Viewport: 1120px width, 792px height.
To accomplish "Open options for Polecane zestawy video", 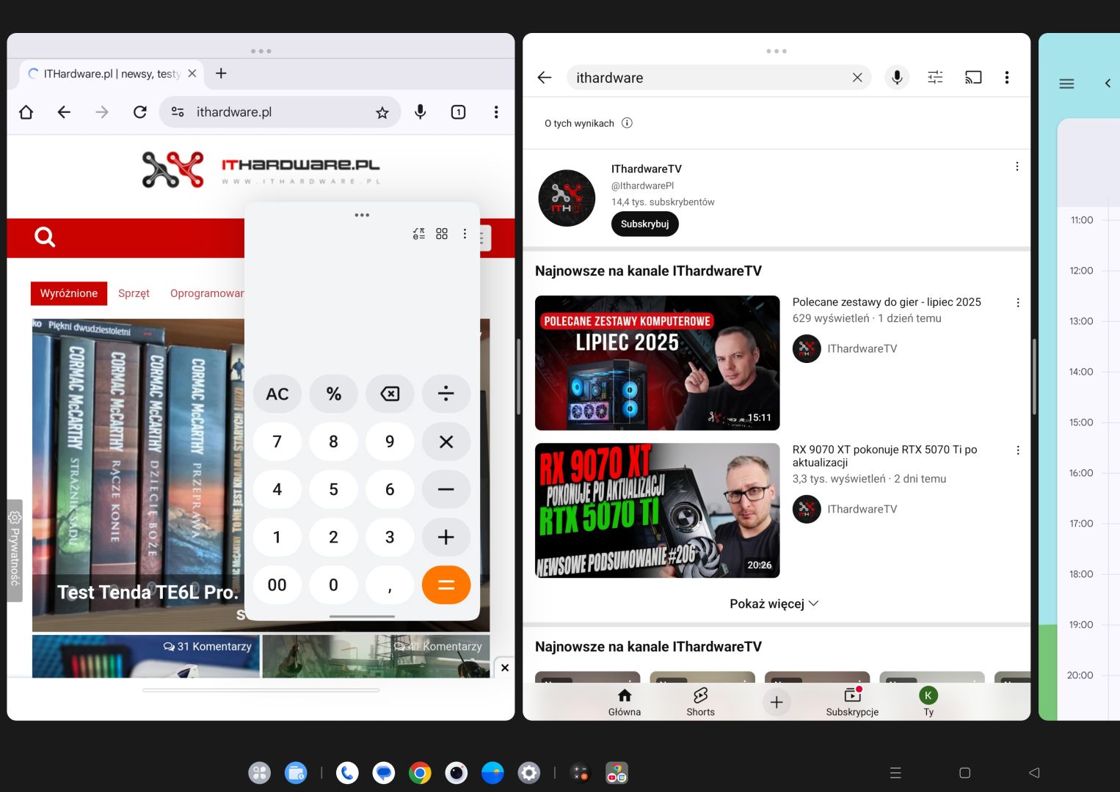I will 1018,303.
